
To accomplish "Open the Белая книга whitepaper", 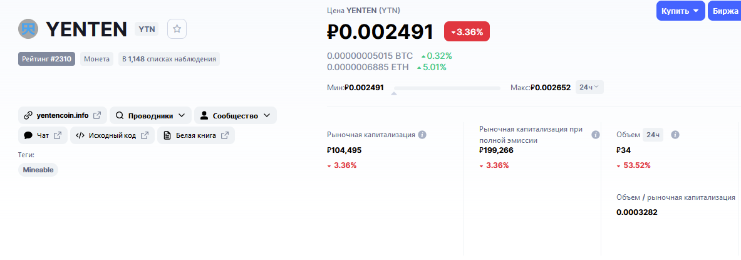I will click(196, 135).
